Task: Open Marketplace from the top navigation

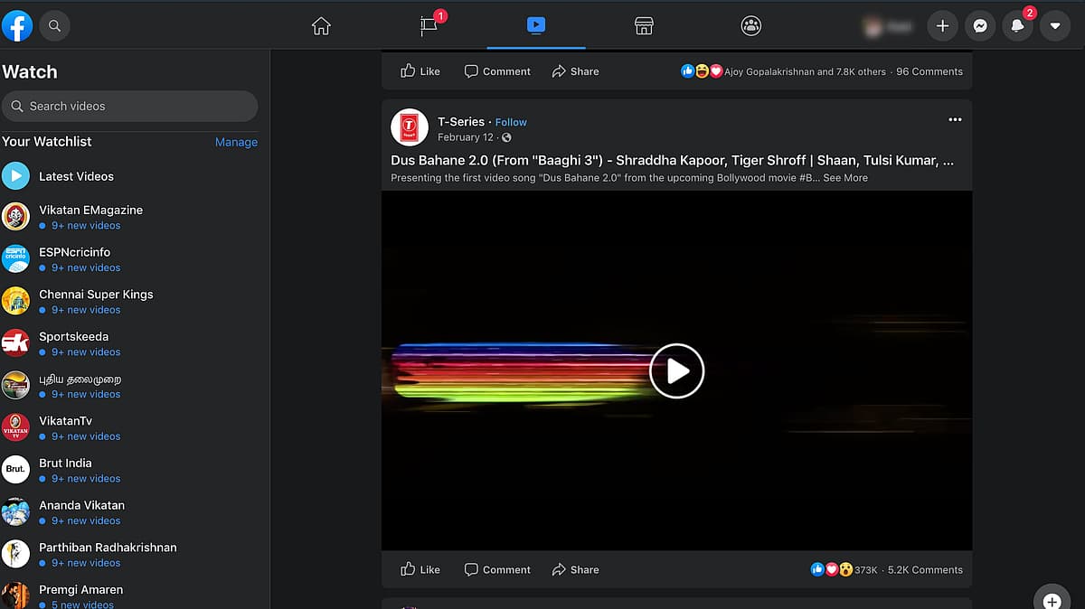Action: click(643, 26)
